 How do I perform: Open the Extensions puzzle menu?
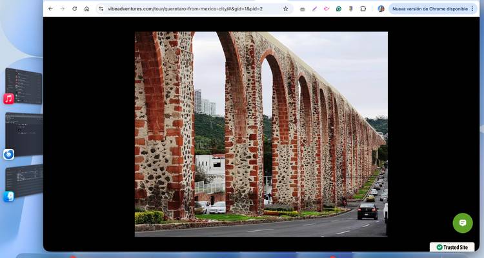(363, 9)
